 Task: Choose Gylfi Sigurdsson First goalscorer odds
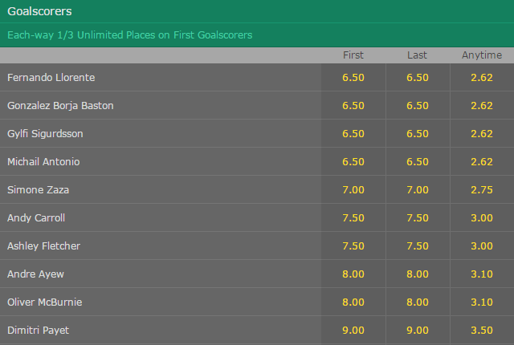tap(353, 133)
